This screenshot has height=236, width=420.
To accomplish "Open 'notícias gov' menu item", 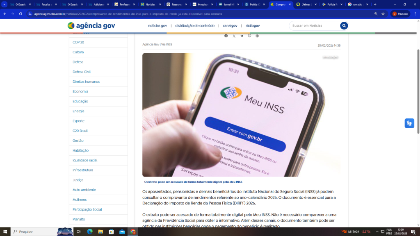I will [157, 26].
